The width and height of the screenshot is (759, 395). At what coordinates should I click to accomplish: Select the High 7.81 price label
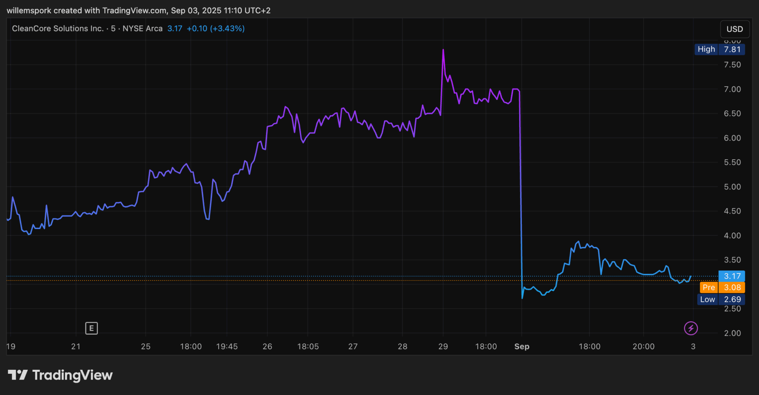pyautogui.click(x=719, y=49)
